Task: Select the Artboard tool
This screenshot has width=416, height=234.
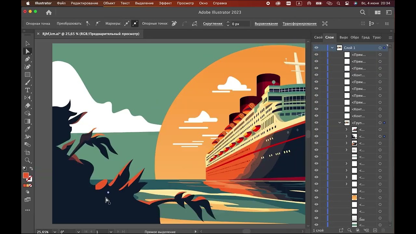Action: click(x=28, y=152)
